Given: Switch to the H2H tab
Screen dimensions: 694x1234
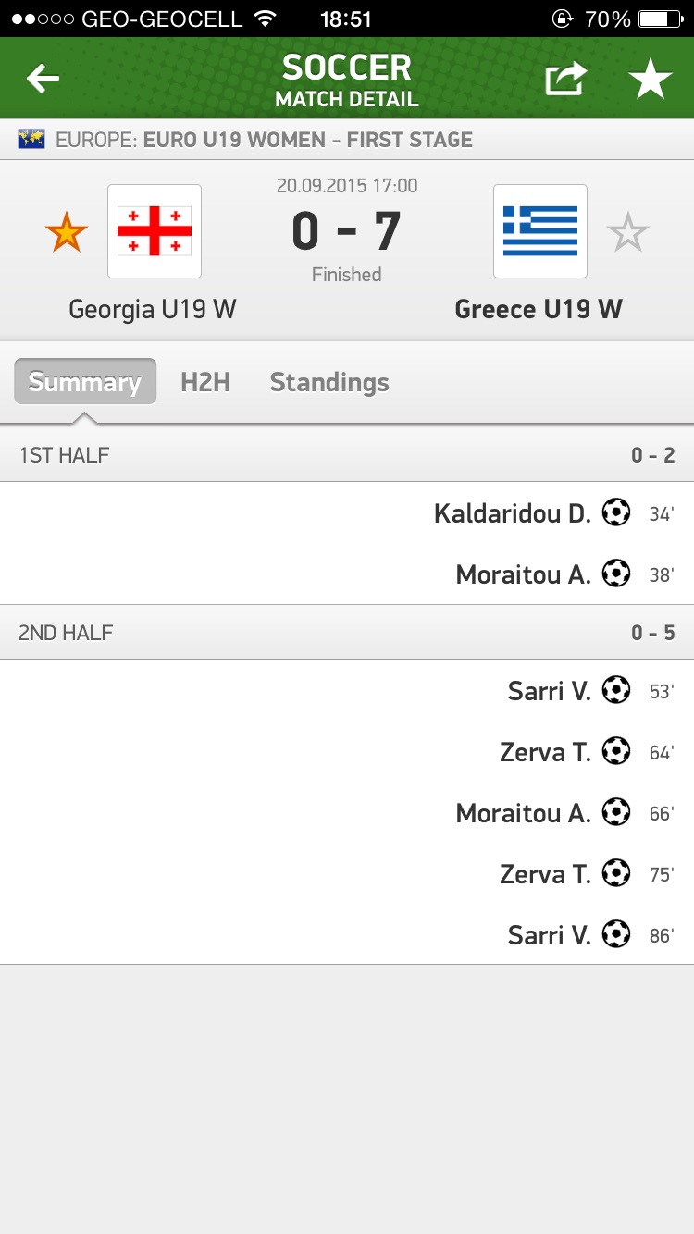Looking at the screenshot, I should (x=205, y=382).
